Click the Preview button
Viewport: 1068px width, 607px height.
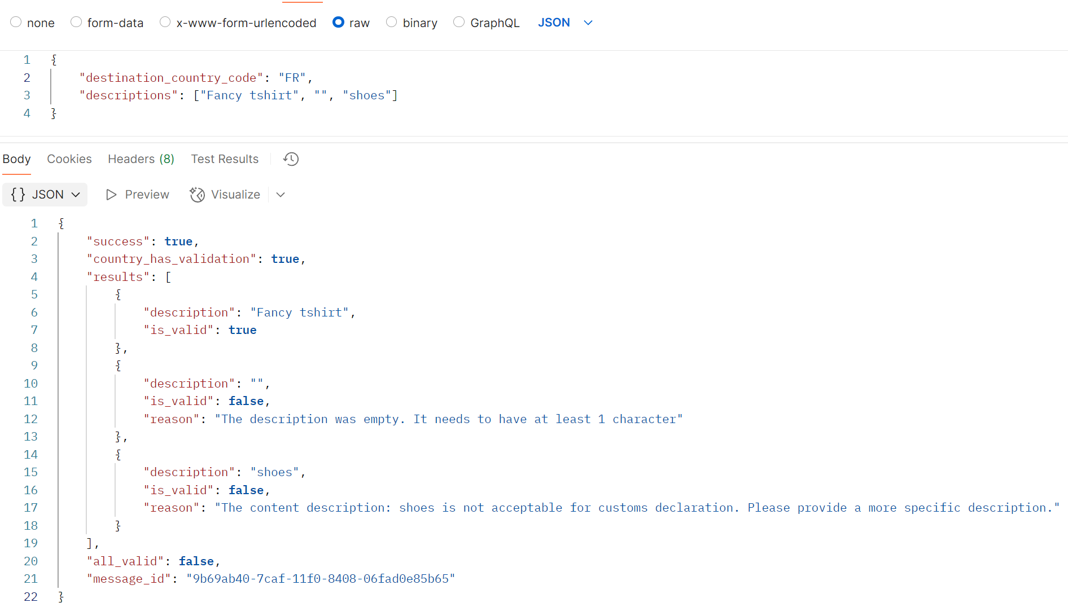(x=137, y=195)
